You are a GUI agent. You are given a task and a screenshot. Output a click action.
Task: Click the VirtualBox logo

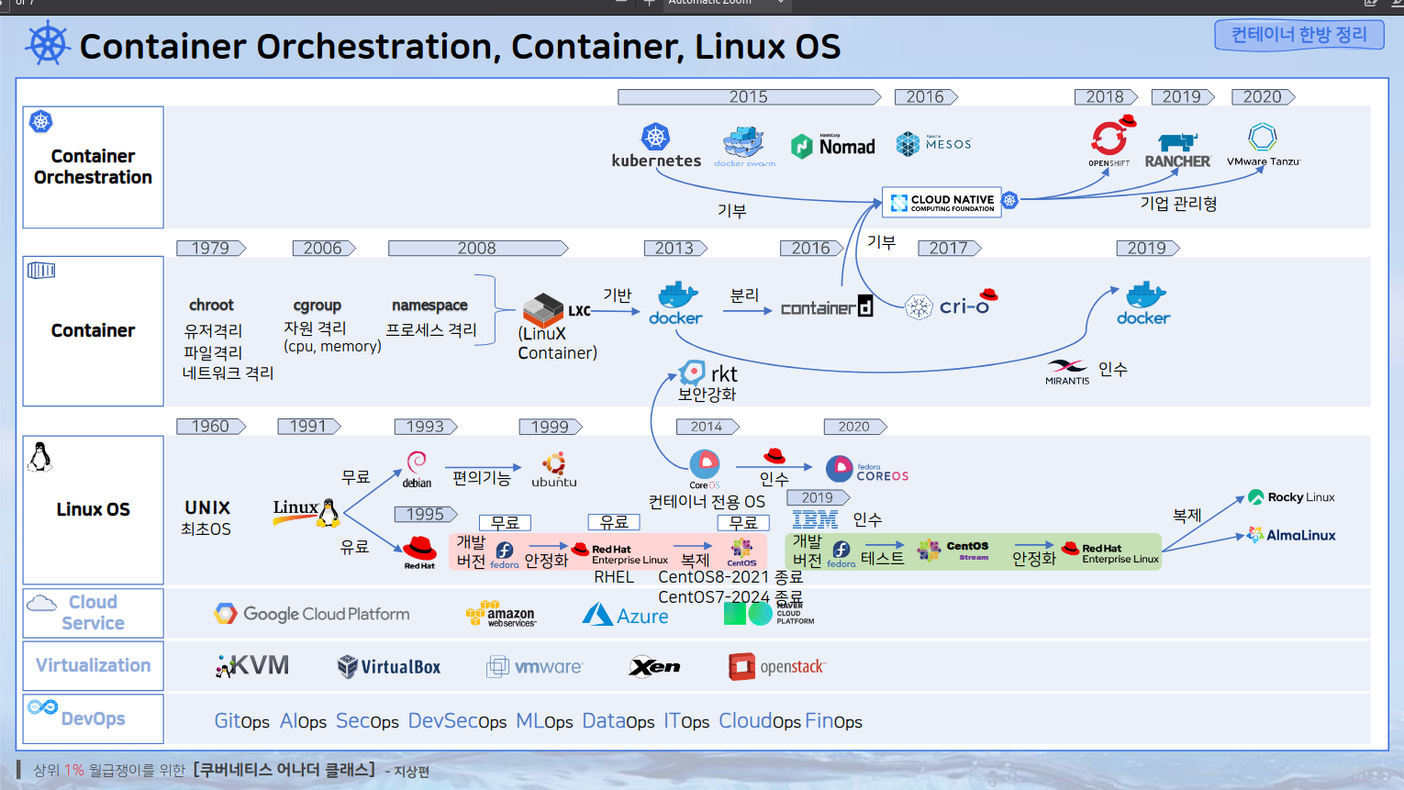coord(389,667)
